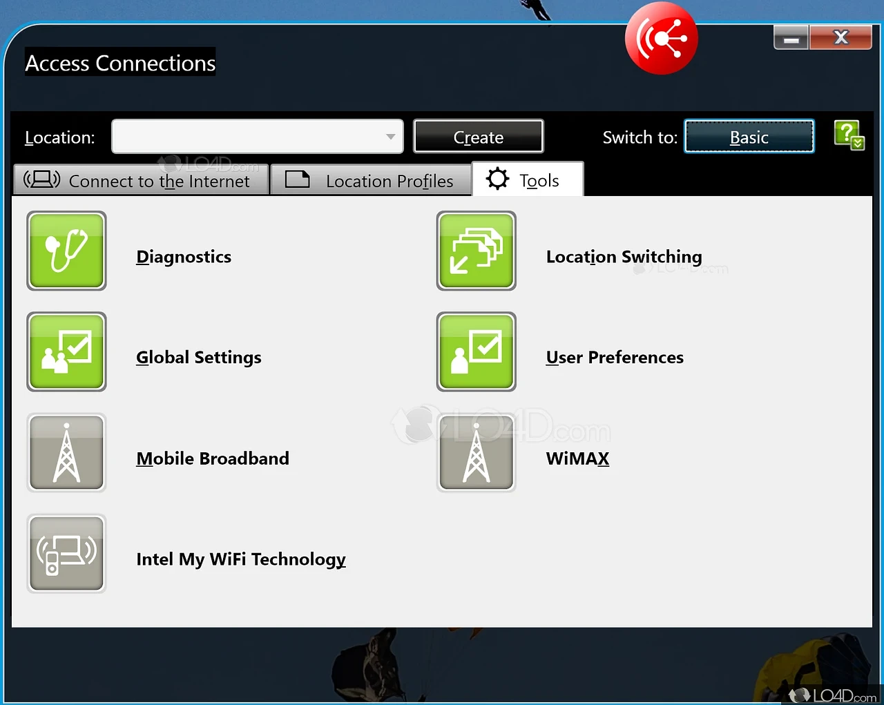This screenshot has width=884, height=705.
Task: Open the Diagnostics text link
Action: [184, 257]
